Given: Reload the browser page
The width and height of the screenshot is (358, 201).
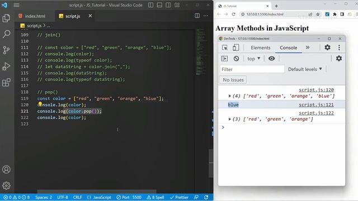Looking at the screenshot, I should (x=233, y=14).
